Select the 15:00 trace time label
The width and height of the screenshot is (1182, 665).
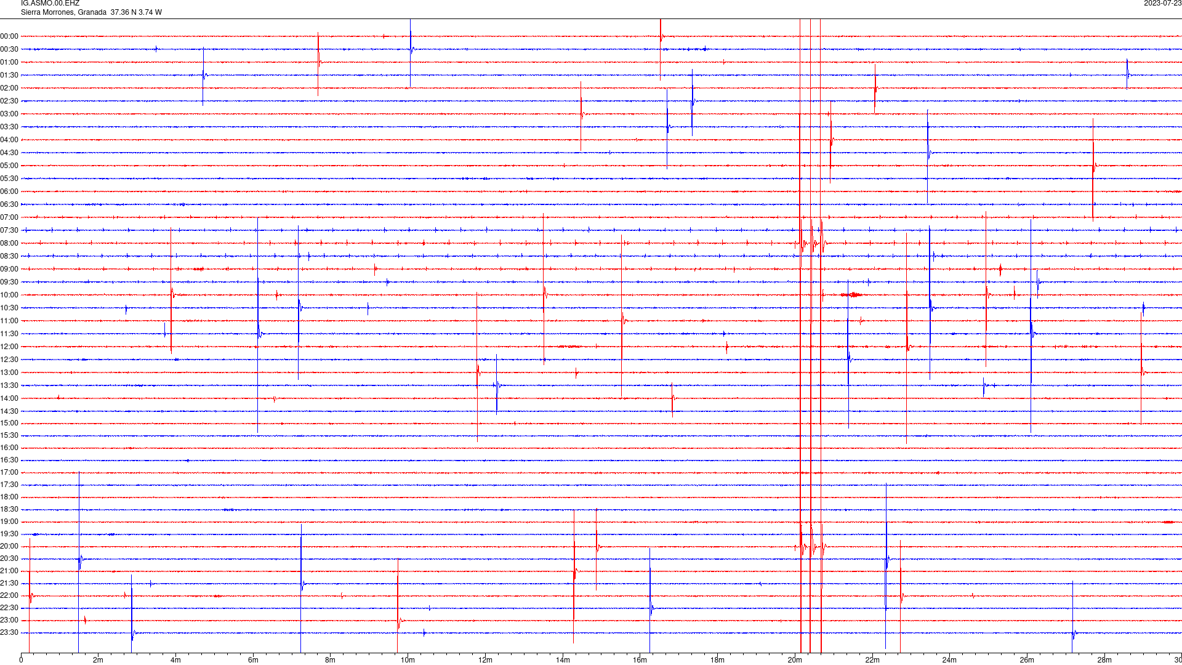tap(9, 423)
